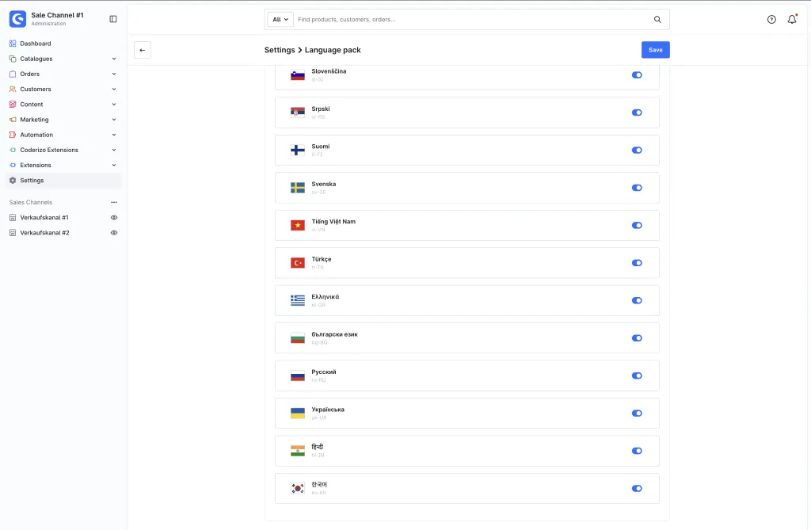Open the Verkaufskanal #1 sales channel
Viewport: 811px width, 530px height.
click(44, 217)
